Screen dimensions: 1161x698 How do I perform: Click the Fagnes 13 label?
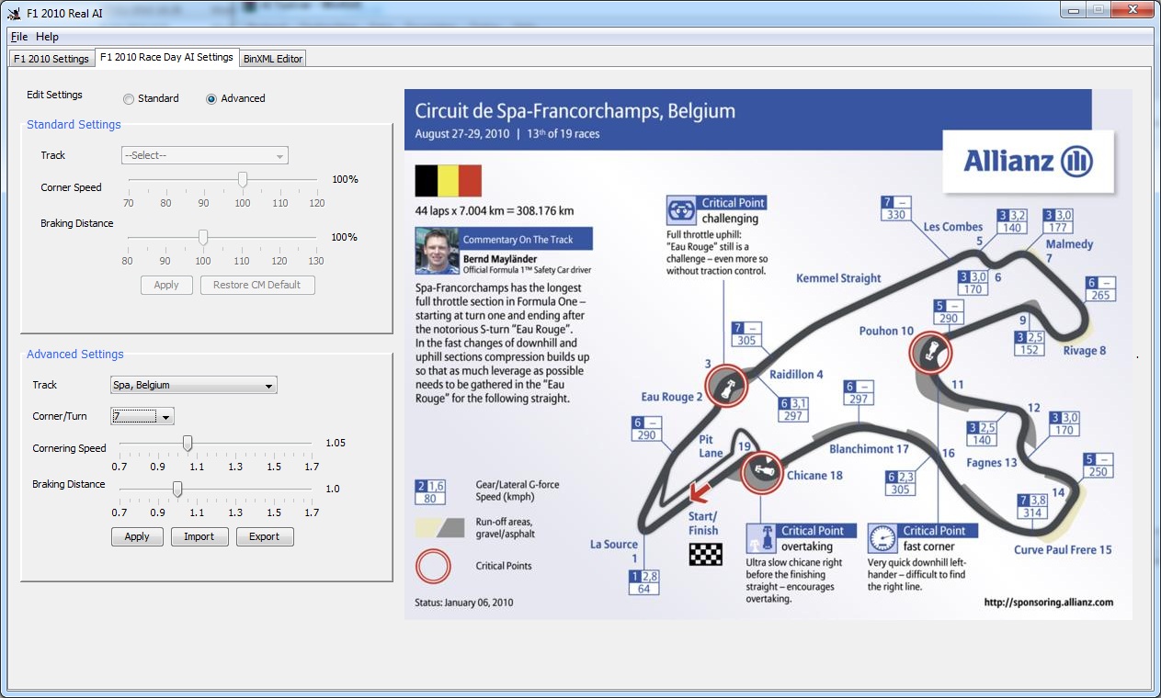tap(992, 463)
